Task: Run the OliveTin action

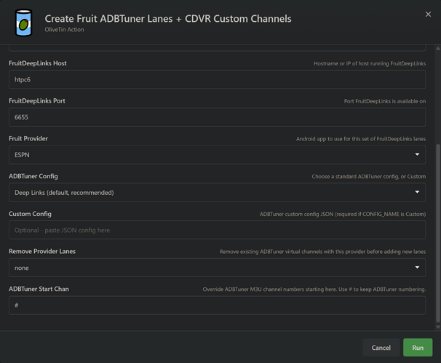Action: pyautogui.click(x=418, y=348)
